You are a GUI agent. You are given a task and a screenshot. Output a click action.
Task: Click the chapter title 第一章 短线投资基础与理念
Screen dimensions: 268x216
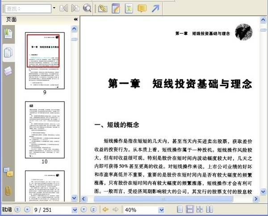click(x=180, y=83)
